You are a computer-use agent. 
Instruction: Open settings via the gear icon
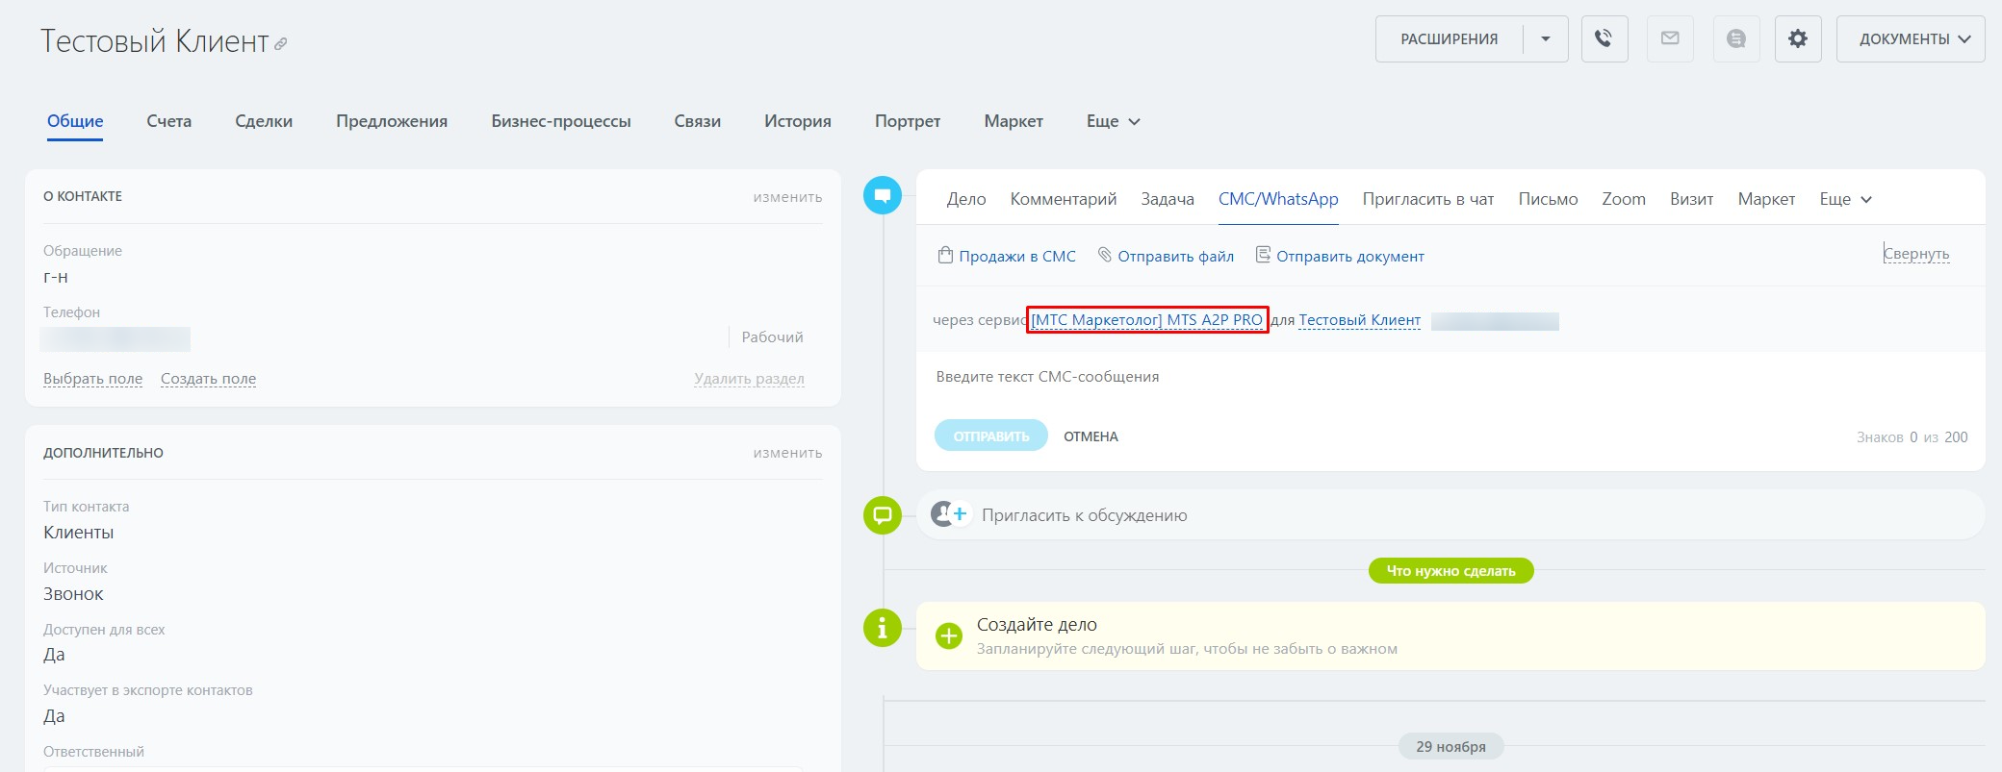pos(1797,39)
